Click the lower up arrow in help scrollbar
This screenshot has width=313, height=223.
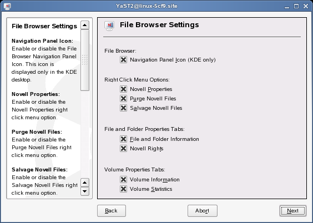85,183
